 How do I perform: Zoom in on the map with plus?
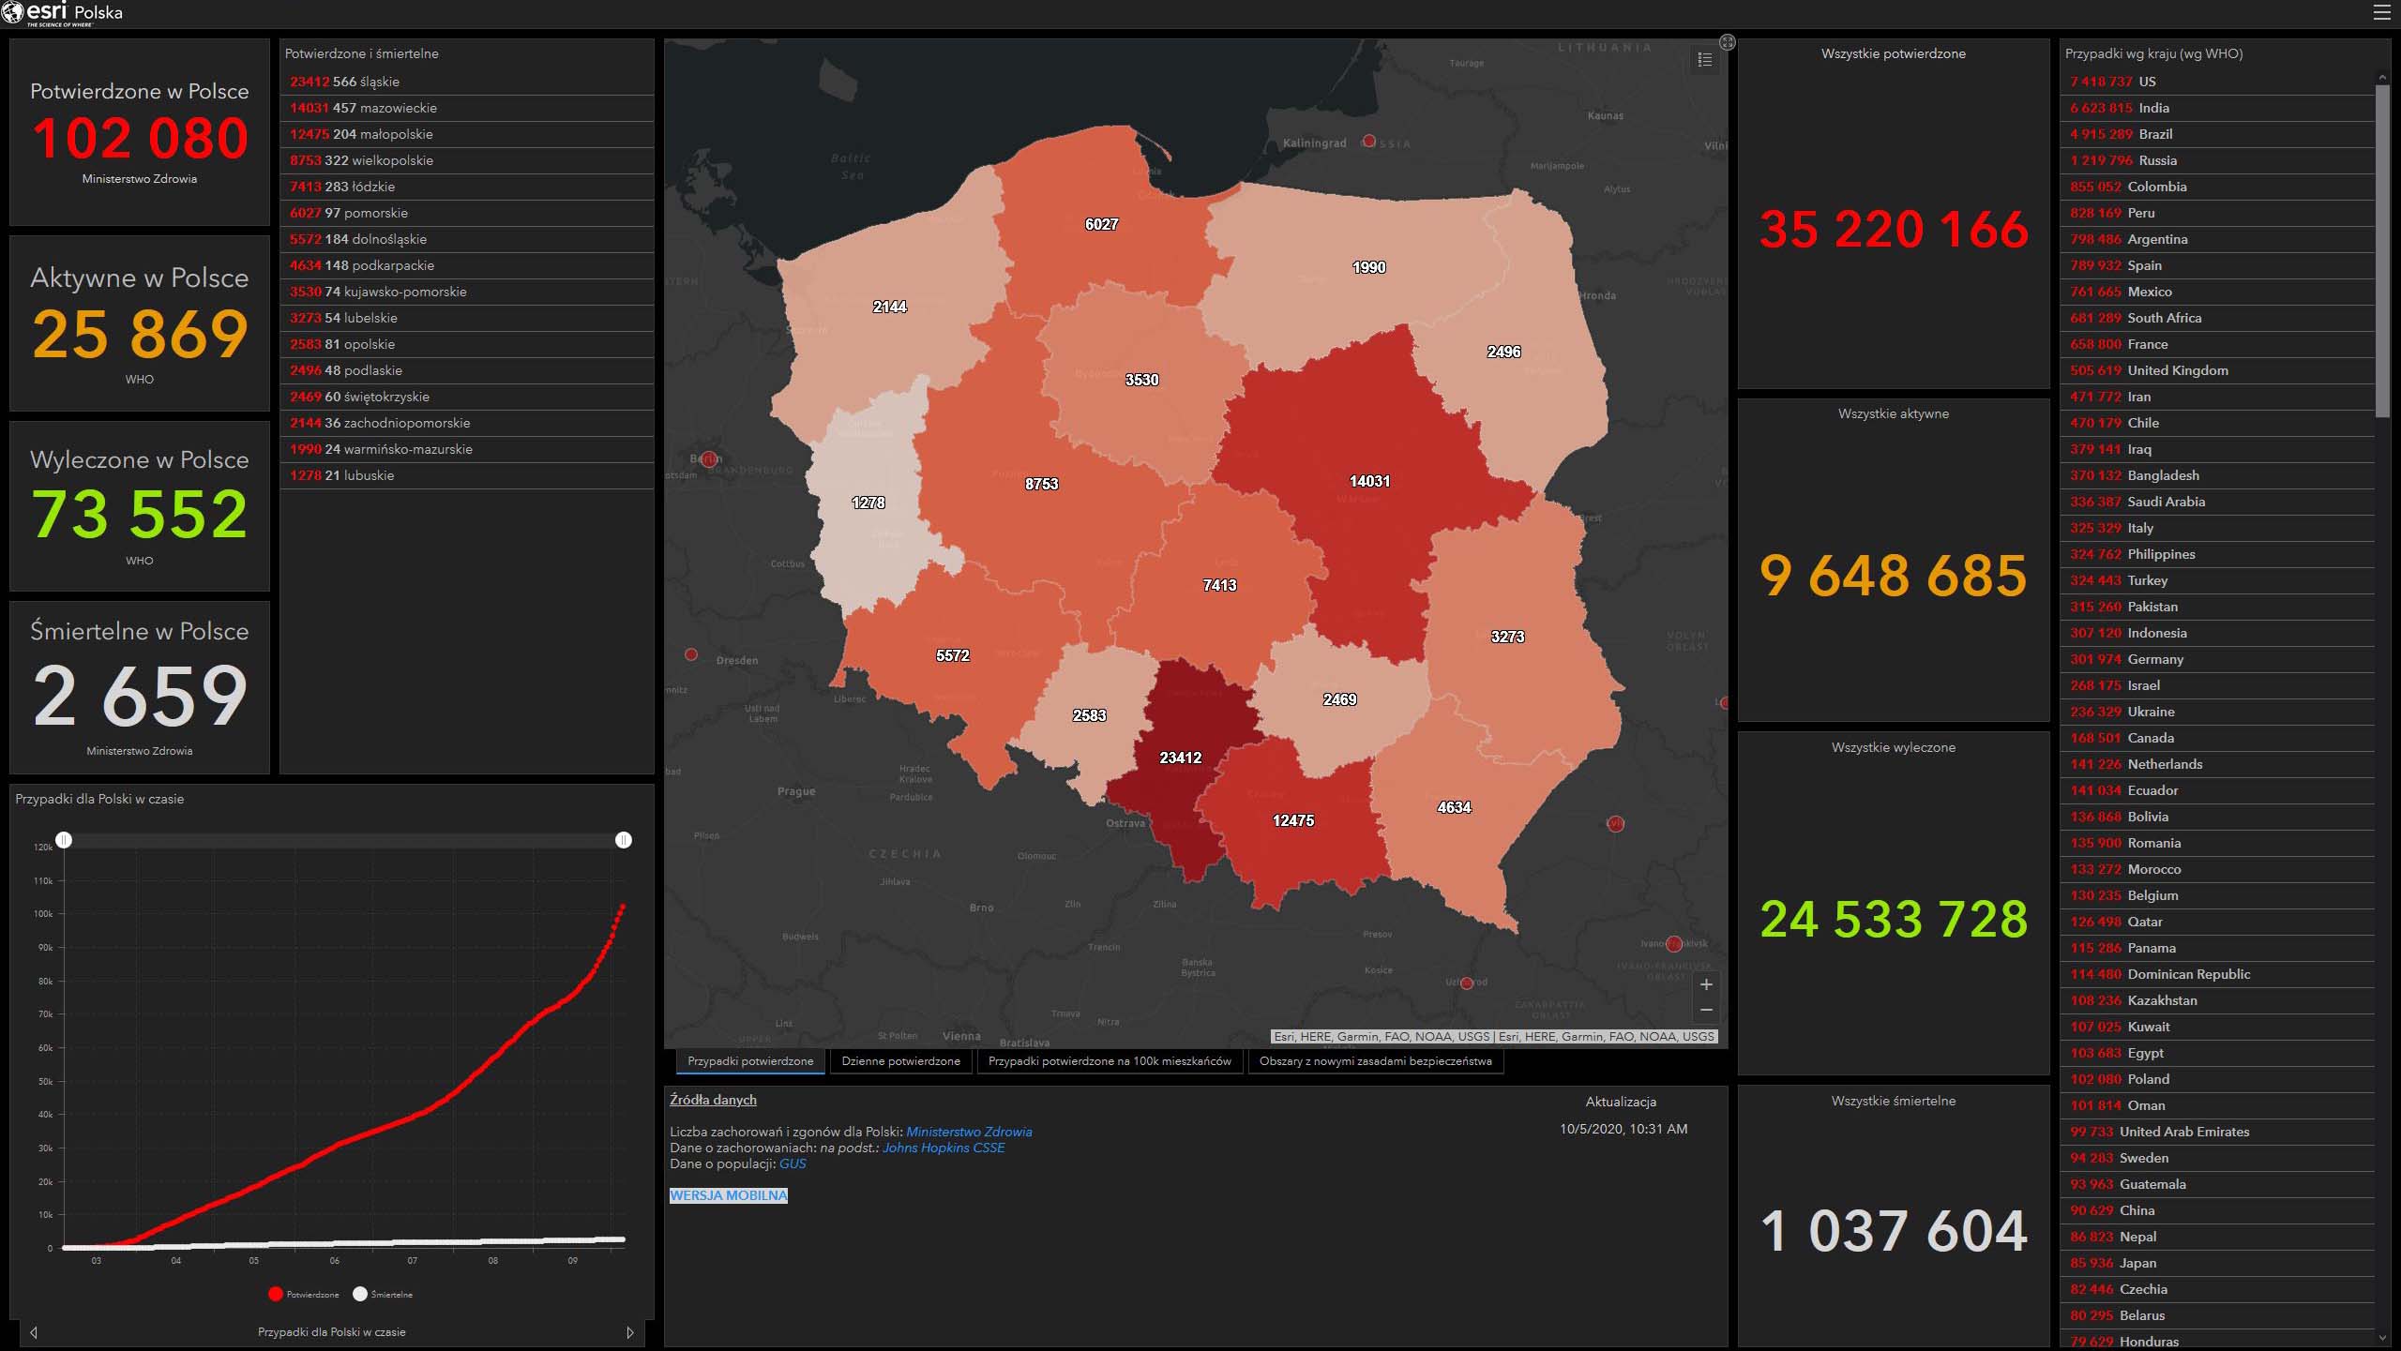tap(1706, 984)
